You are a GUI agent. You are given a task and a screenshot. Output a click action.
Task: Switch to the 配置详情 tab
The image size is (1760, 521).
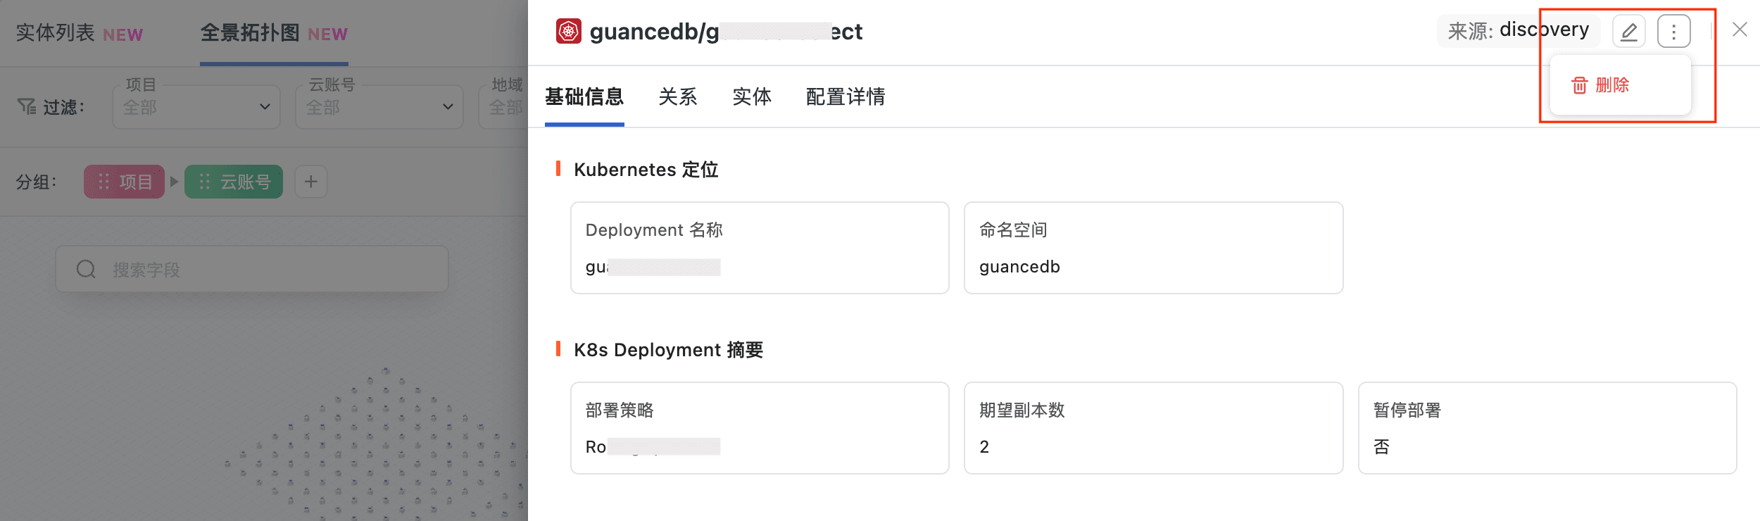pos(846,96)
